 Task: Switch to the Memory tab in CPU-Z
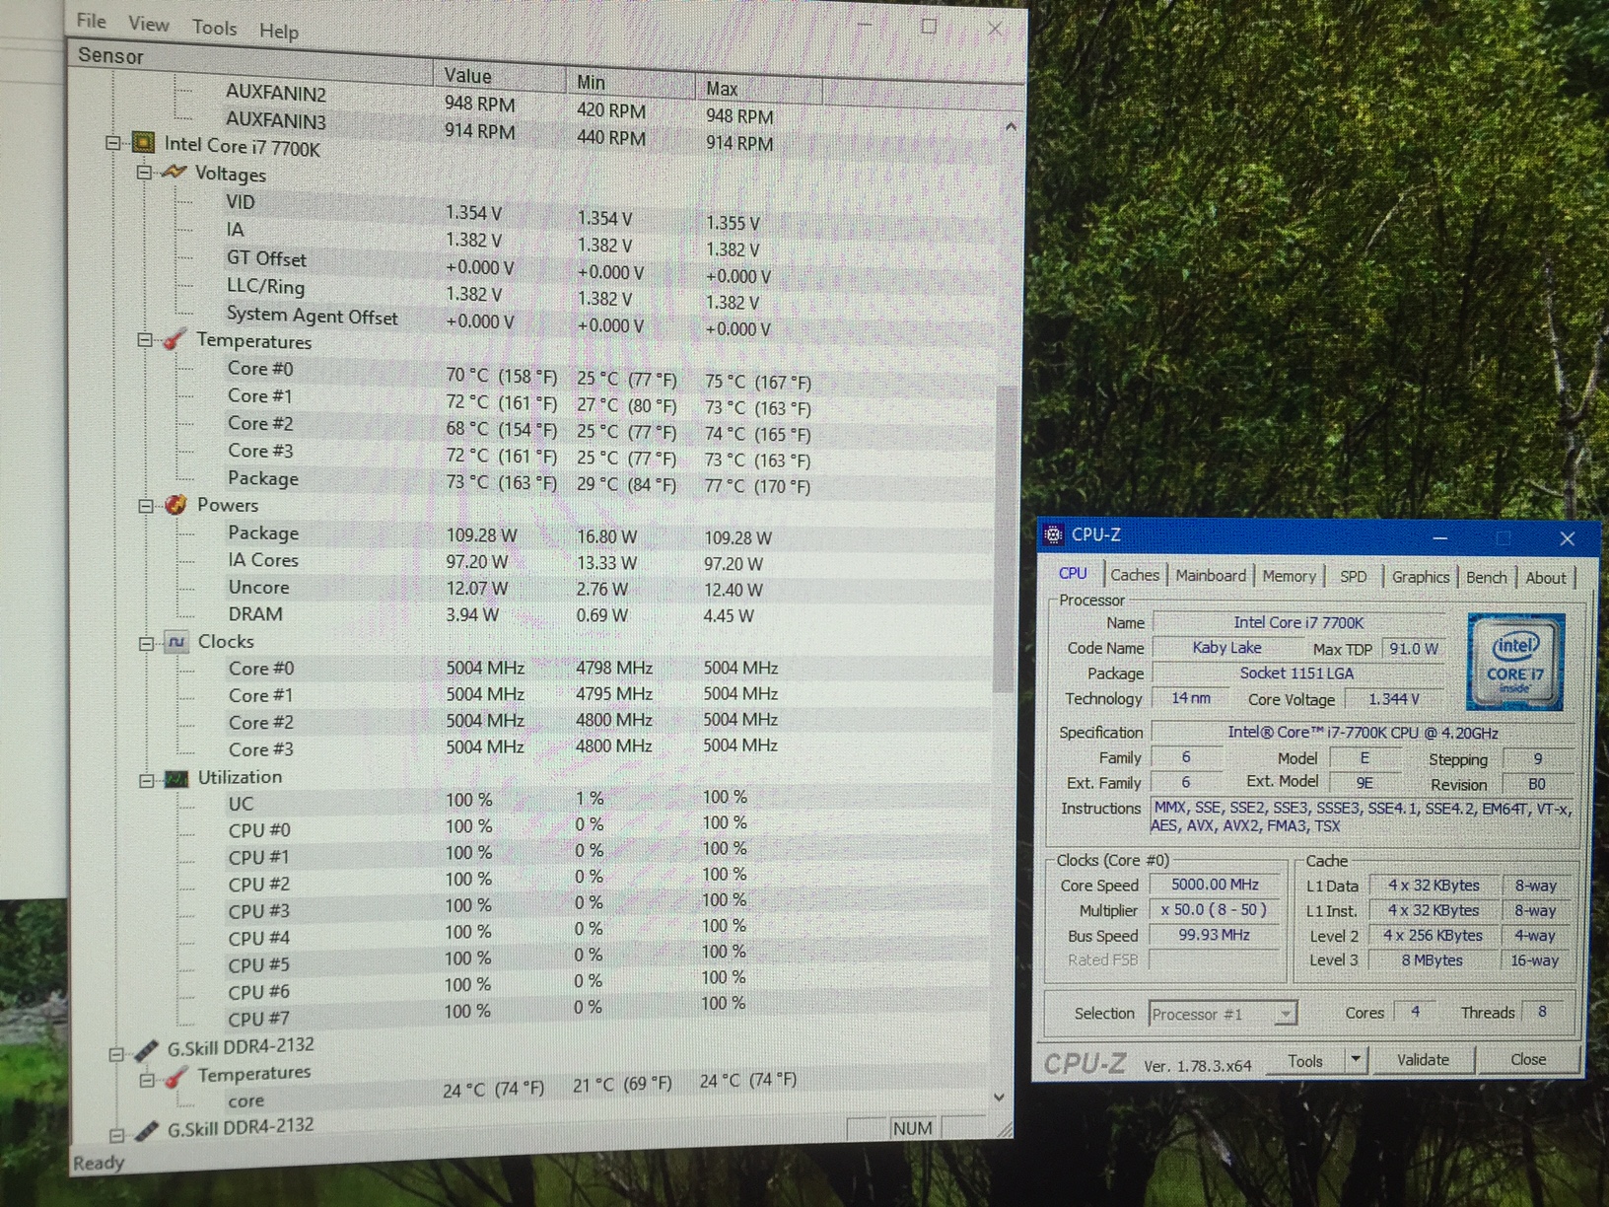(1289, 576)
